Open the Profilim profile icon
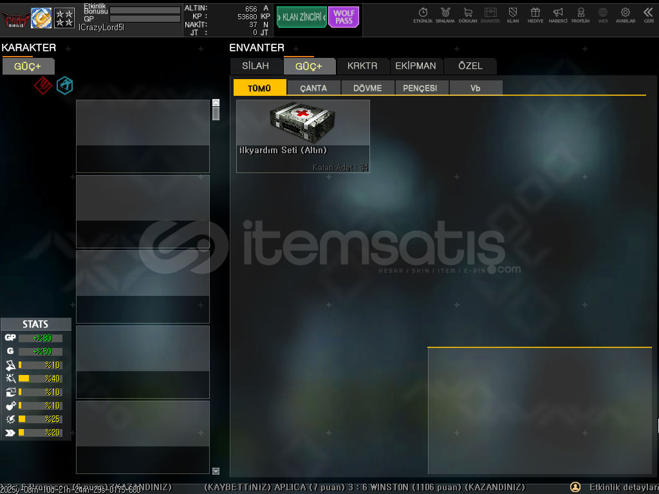Viewport: 659px width, 494px height. (x=580, y=14)
